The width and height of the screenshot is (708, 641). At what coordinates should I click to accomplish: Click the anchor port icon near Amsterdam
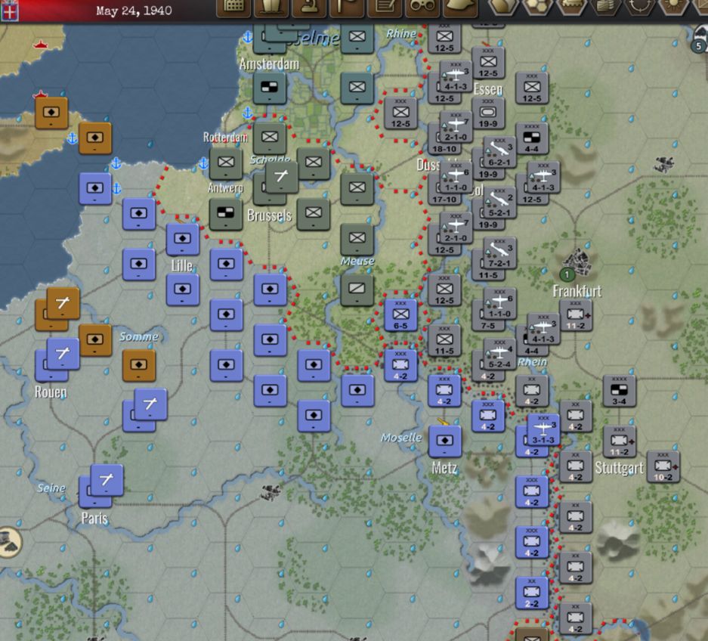coord(247,37)
